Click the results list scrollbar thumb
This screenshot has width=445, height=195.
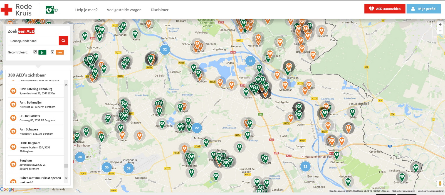(x=66, y=166)
